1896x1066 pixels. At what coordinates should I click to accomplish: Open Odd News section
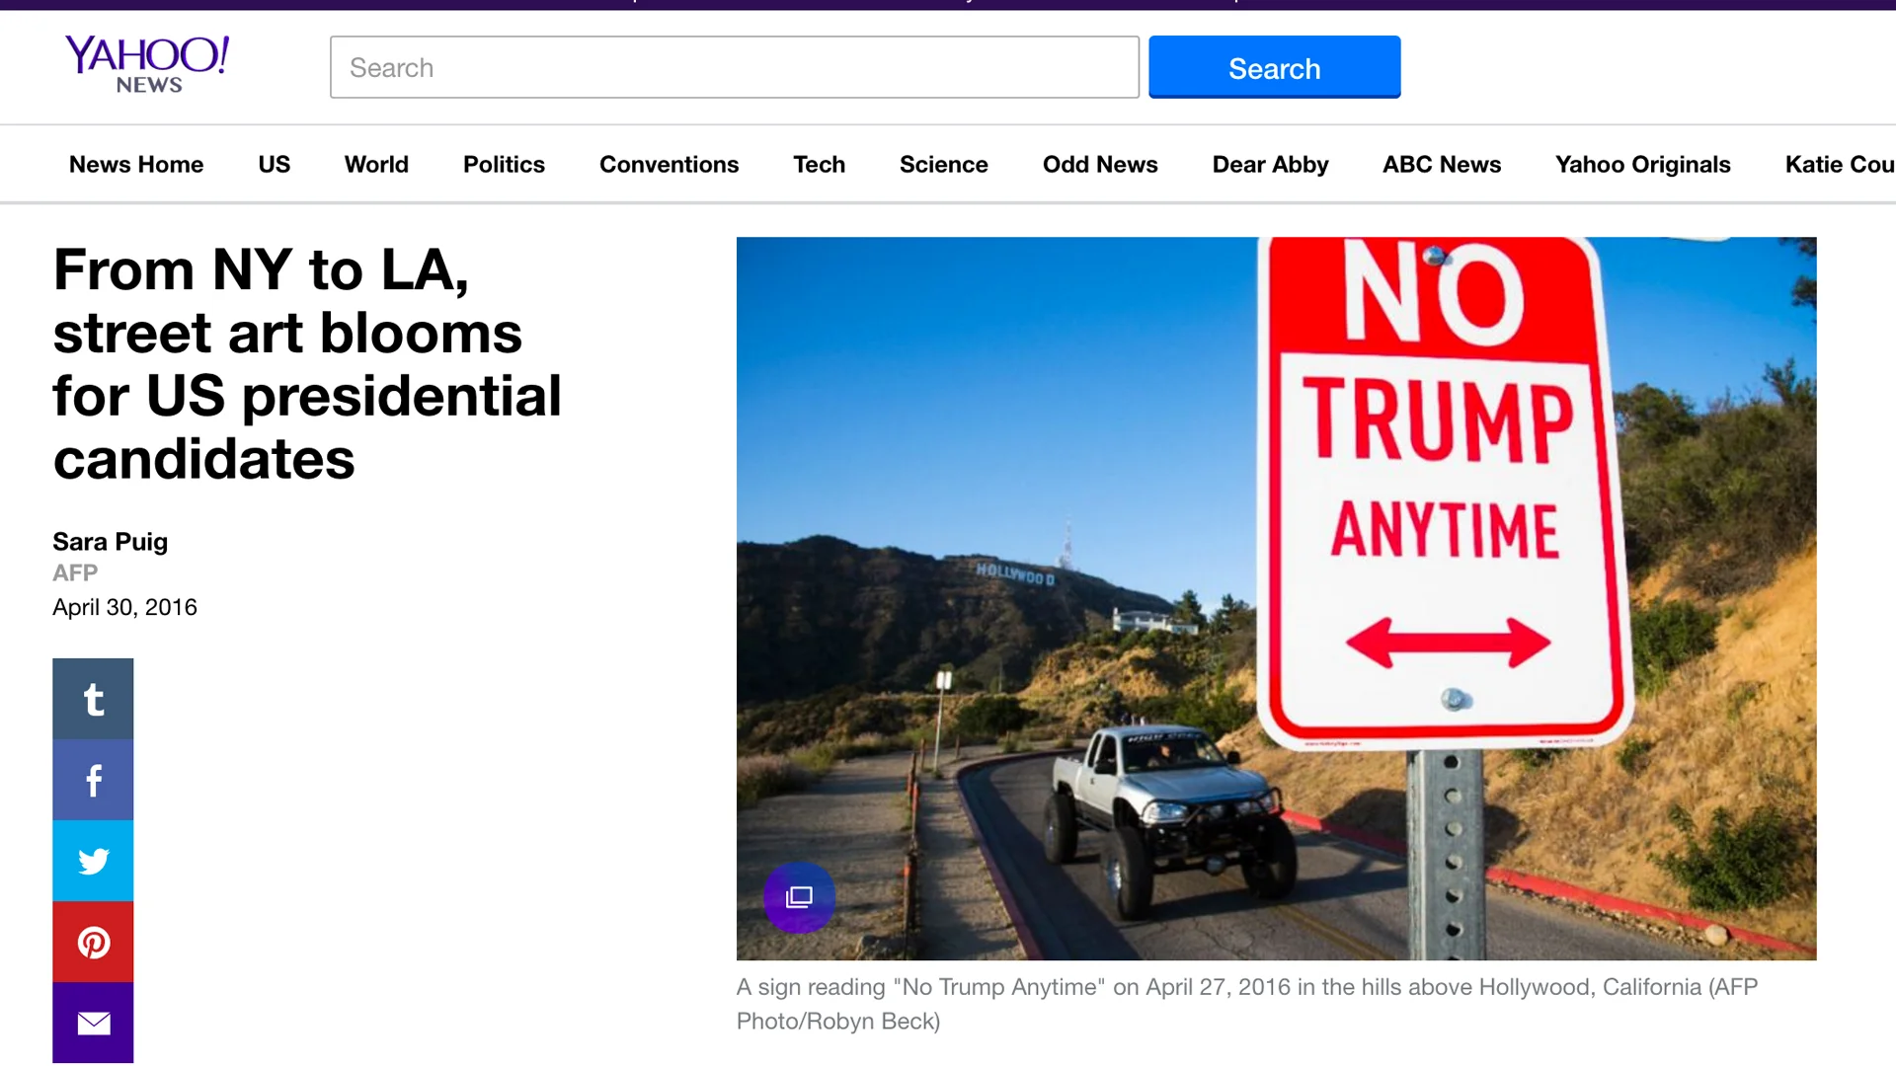(1100, 164)
